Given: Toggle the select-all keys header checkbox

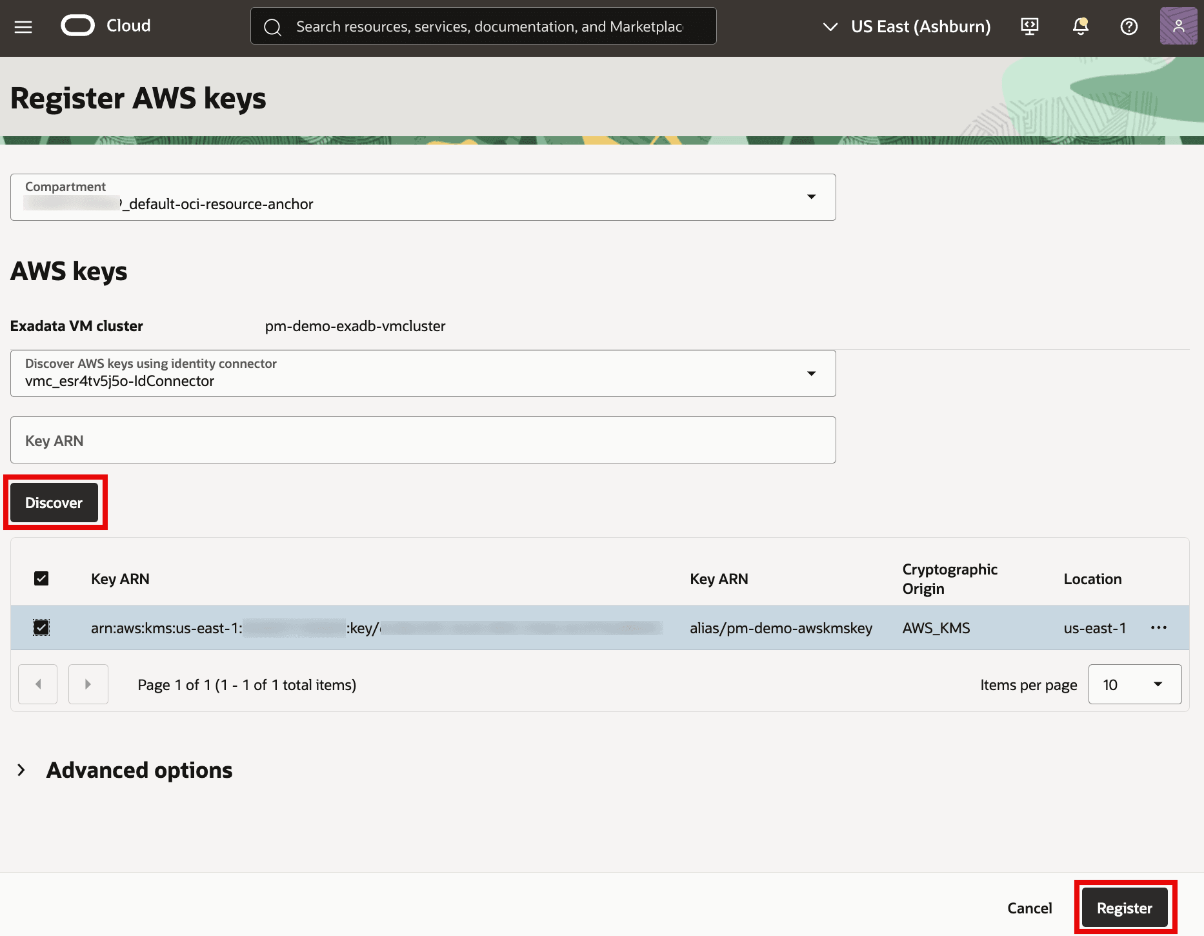Looking at the screenshot, I should (41, 578).
